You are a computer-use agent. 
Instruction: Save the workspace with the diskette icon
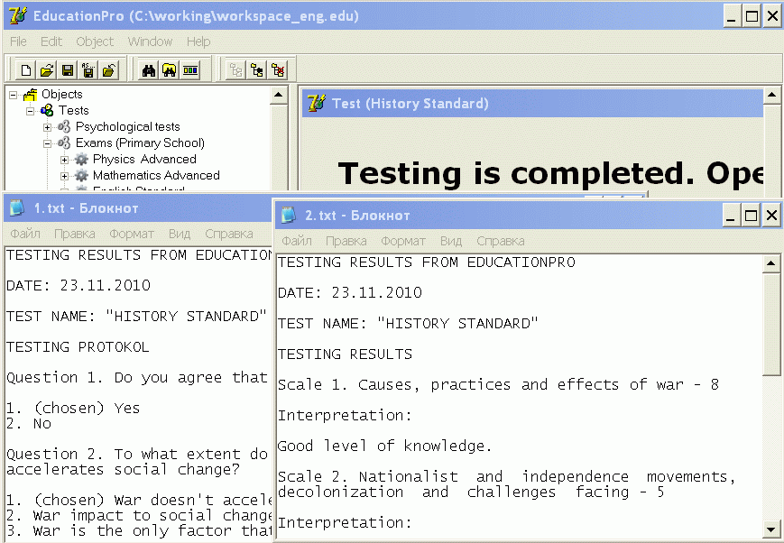point(68,69)
